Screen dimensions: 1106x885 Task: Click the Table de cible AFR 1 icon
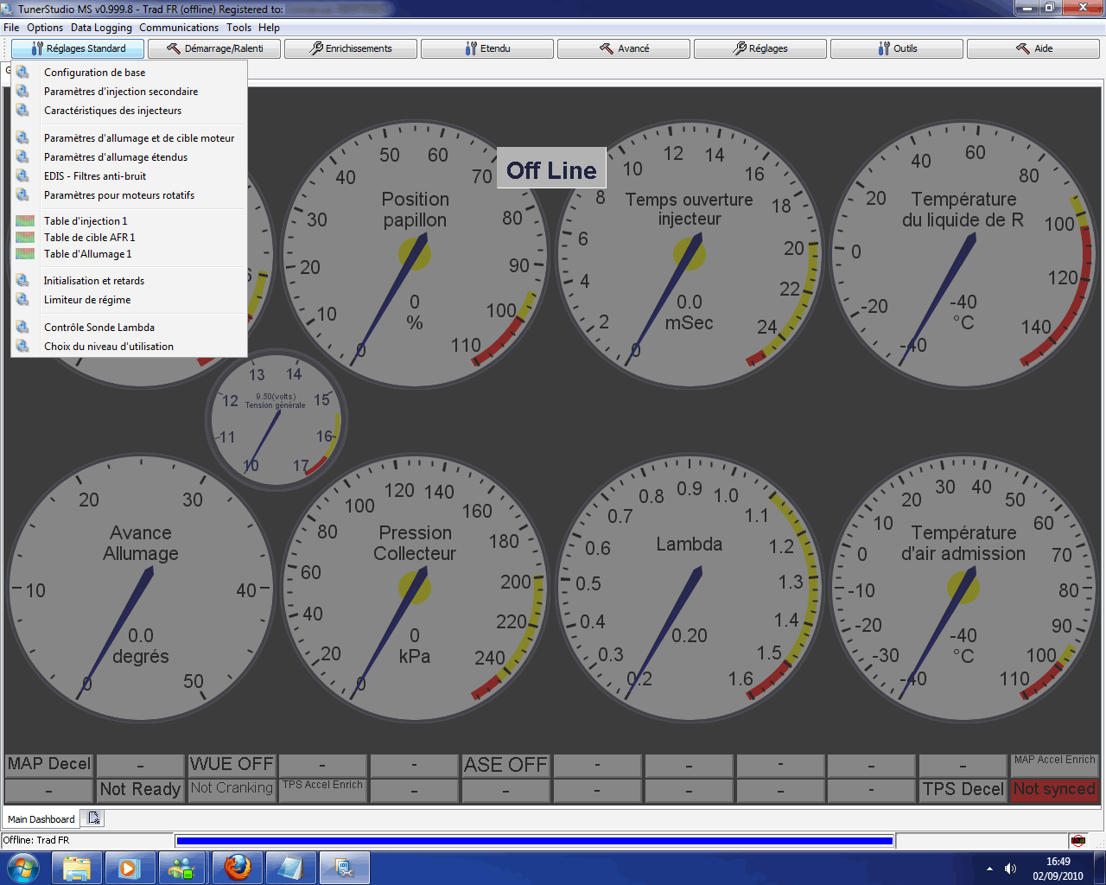tap(25, 238)
